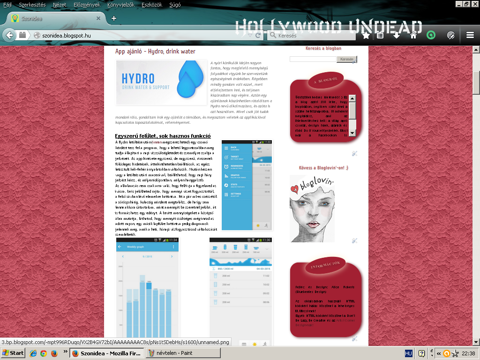Click the 'Kövess a Bloglovin'-on! :)' heading
This screenshot has height=360, width=480.
click(x=323, y=168)
